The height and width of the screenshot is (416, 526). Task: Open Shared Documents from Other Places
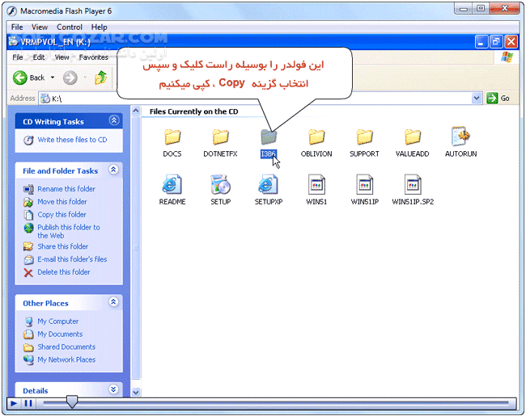(x=66, y=347)
